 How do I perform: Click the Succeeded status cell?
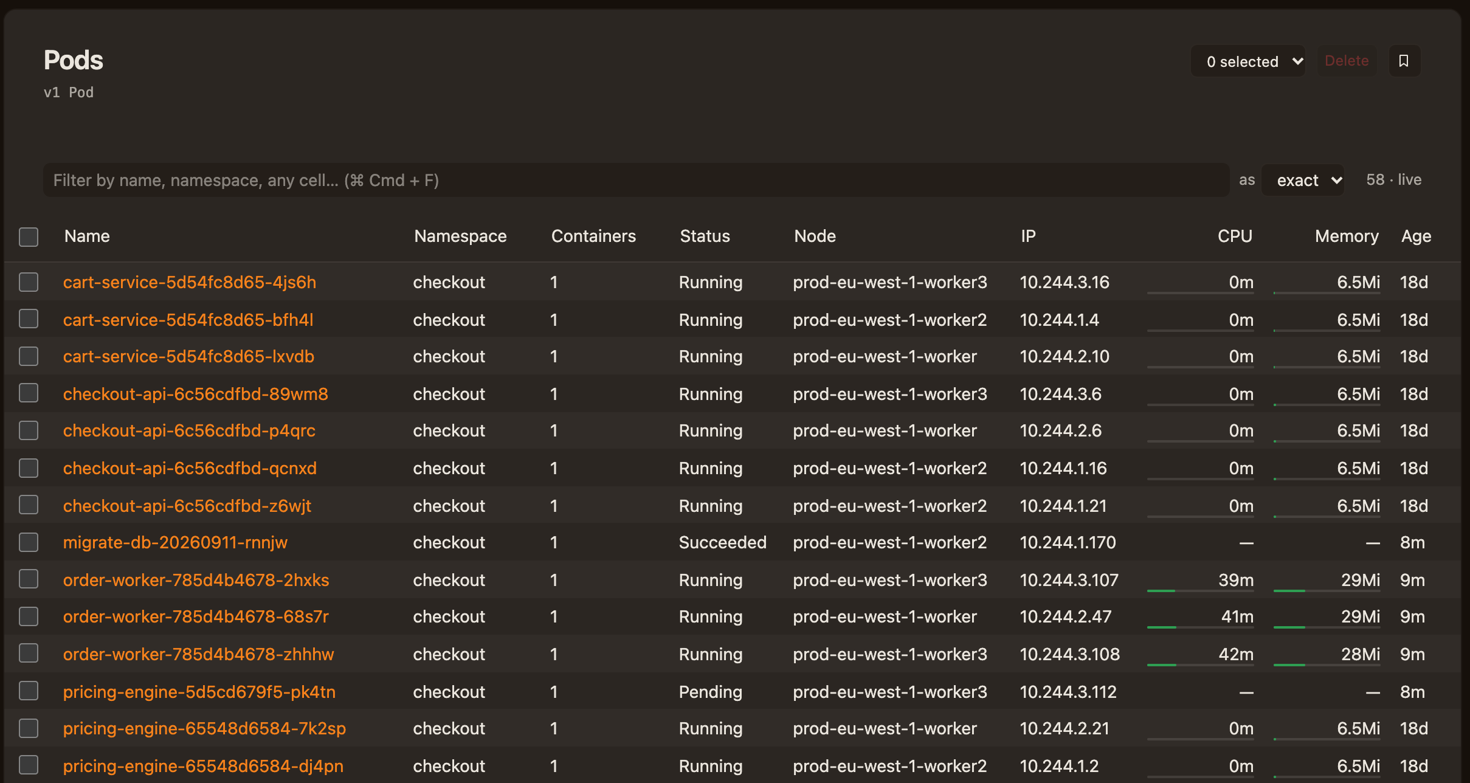tap(722, 542)
